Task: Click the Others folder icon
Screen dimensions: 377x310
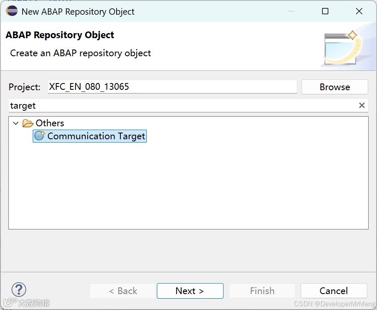Action: [28, 123]
